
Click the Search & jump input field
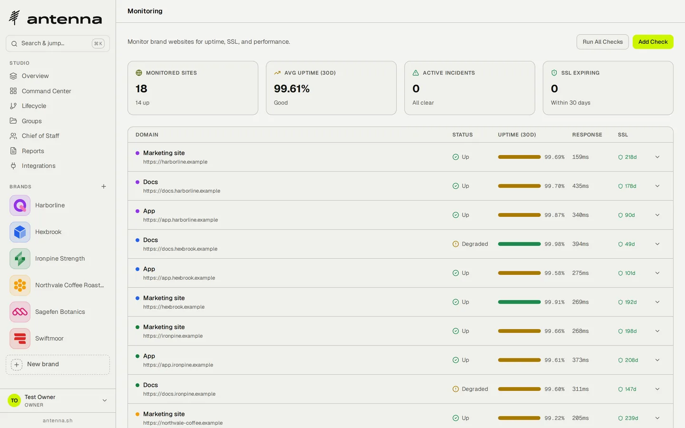pyautogui.click(x=58, y=43)
